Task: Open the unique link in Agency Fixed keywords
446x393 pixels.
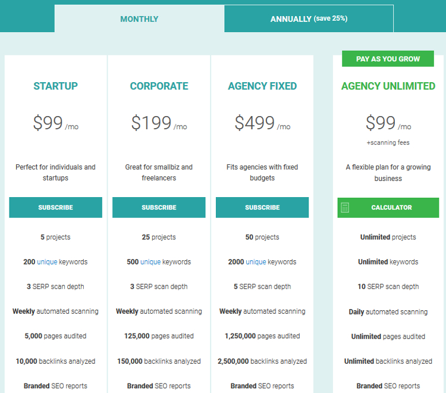Action: click(x=256, y=262)
